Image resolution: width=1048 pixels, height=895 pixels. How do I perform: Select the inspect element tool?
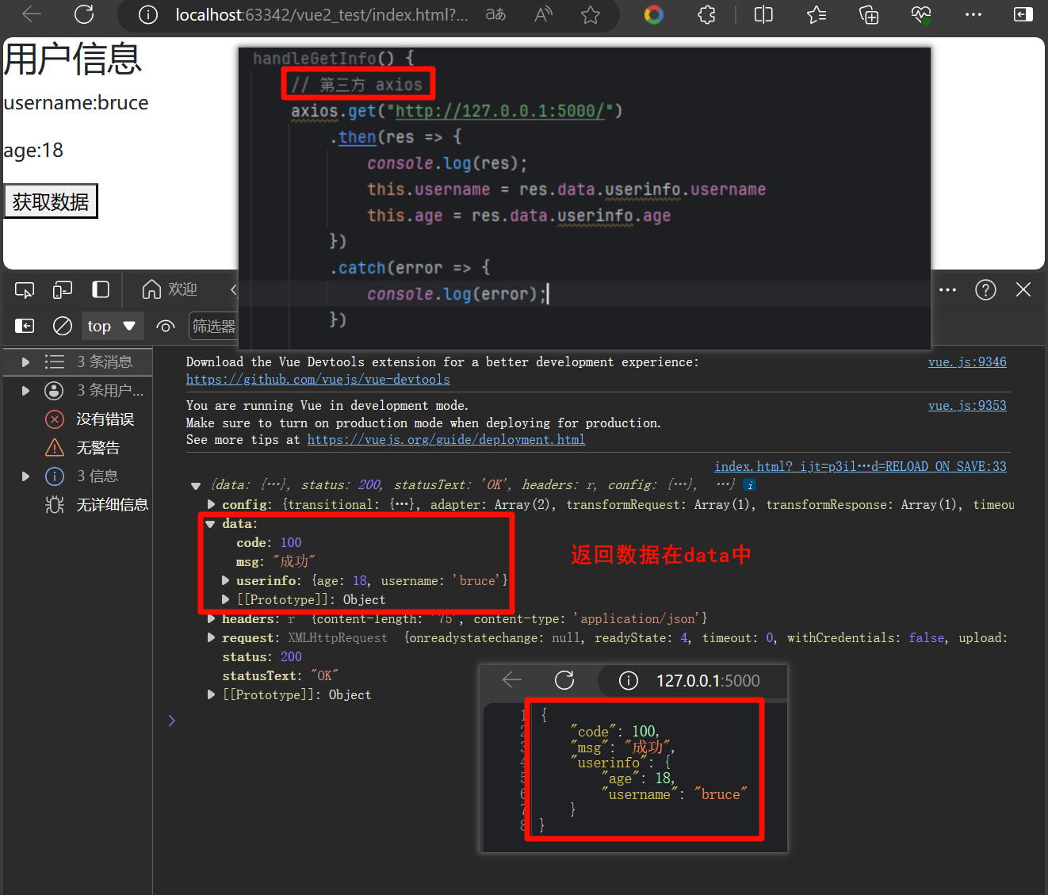tap(25, 290)
